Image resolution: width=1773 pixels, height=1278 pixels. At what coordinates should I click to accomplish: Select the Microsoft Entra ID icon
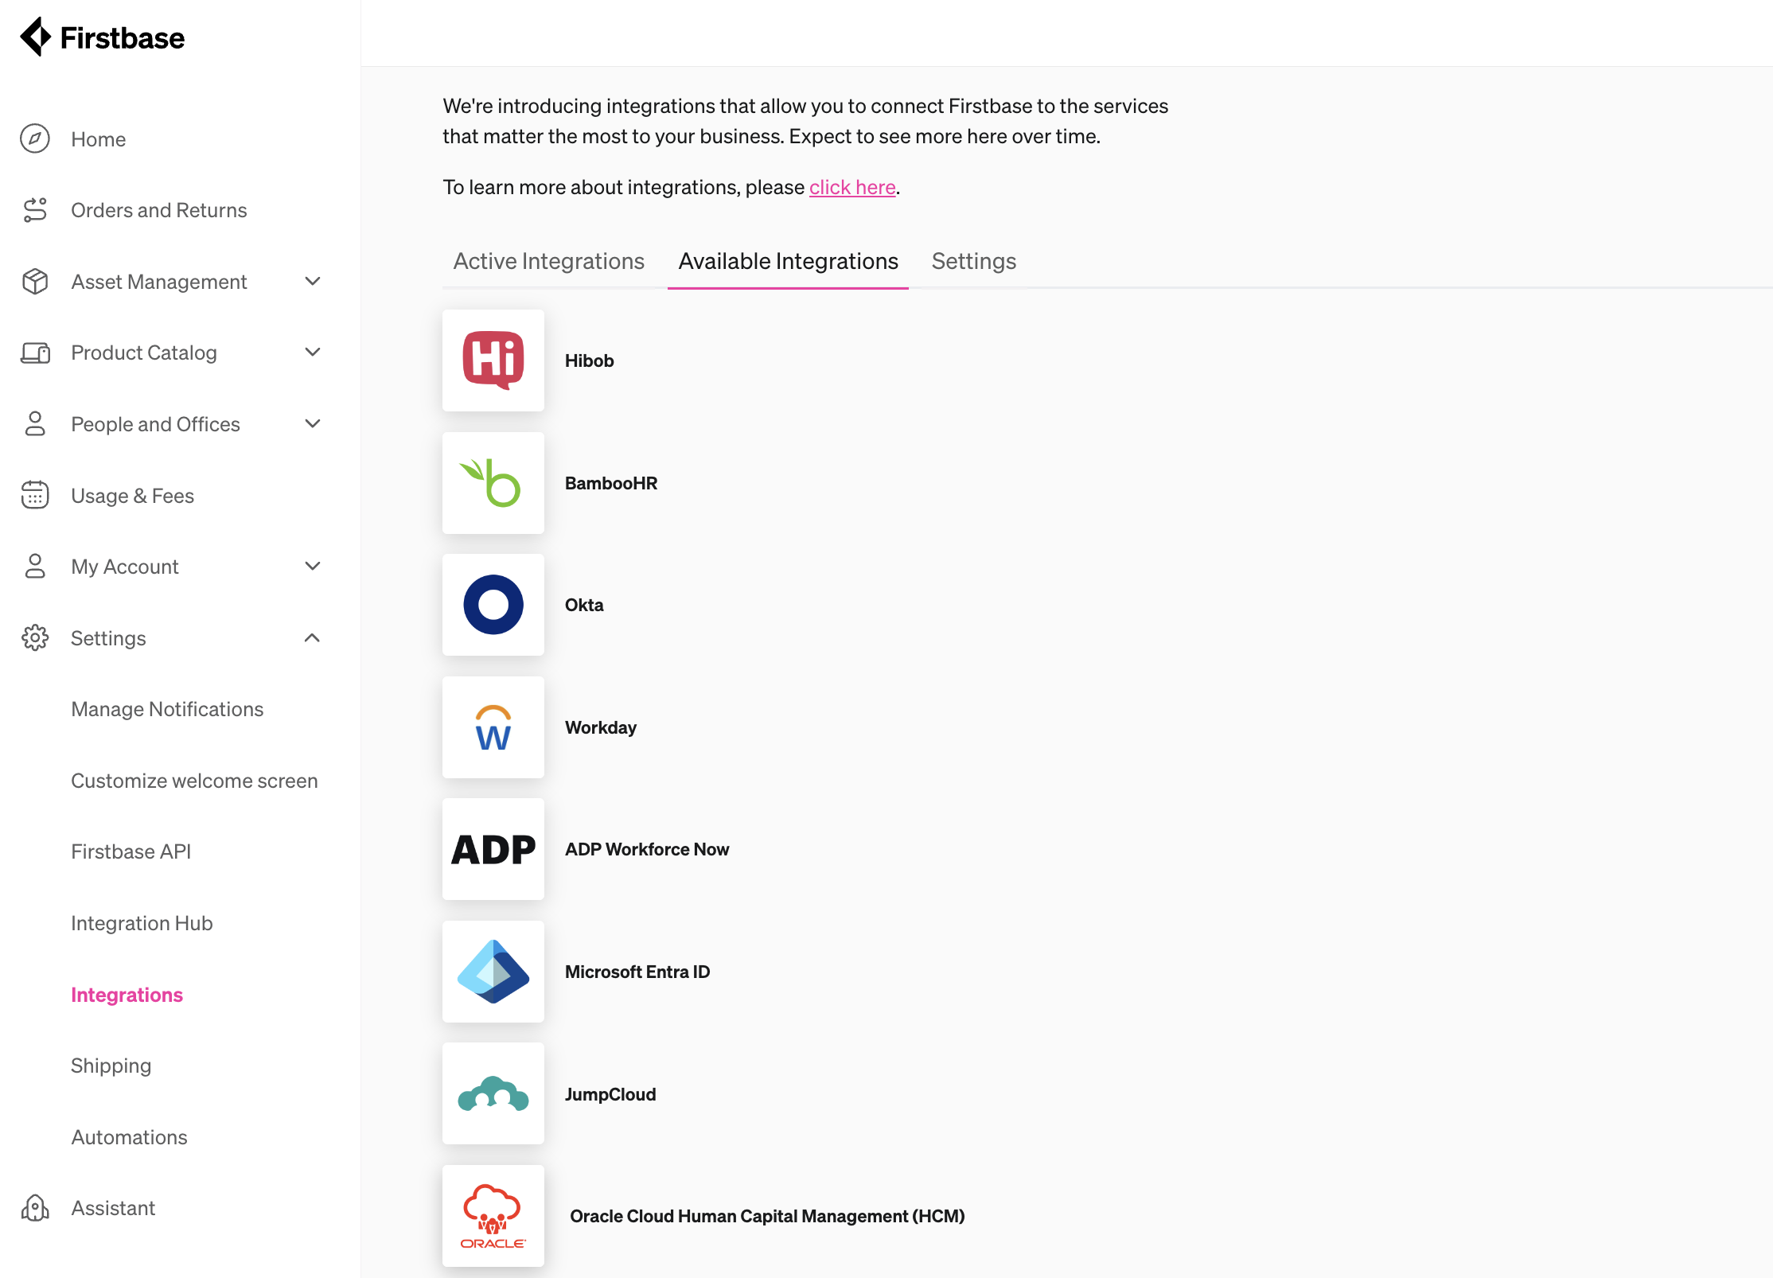[493, 972]
